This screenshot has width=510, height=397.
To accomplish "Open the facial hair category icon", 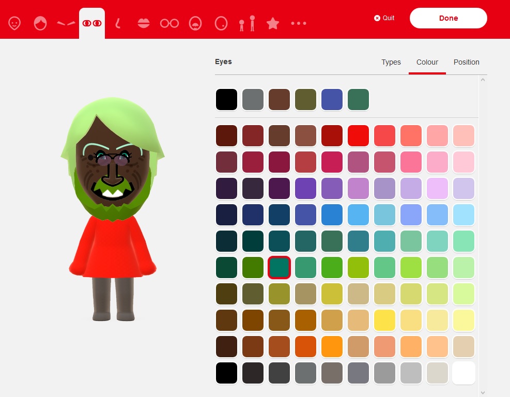I will tap(195, 23).
